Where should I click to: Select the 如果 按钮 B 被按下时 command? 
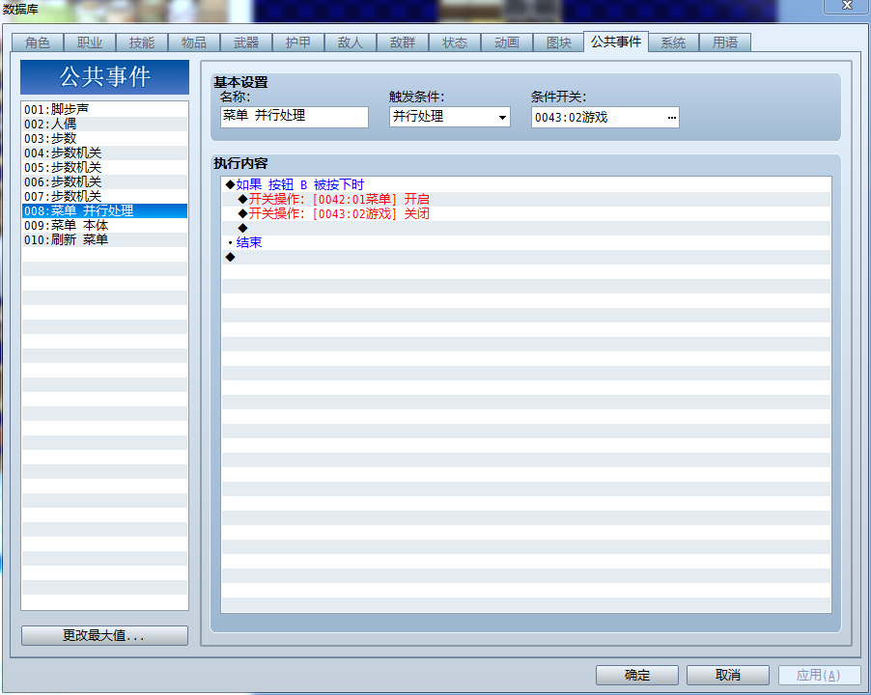point(526,184)
